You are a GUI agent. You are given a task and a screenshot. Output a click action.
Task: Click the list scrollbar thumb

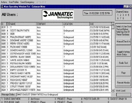(113, 27)
